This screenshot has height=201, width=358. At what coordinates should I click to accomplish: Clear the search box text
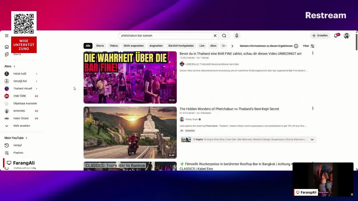tap(215, 35)
